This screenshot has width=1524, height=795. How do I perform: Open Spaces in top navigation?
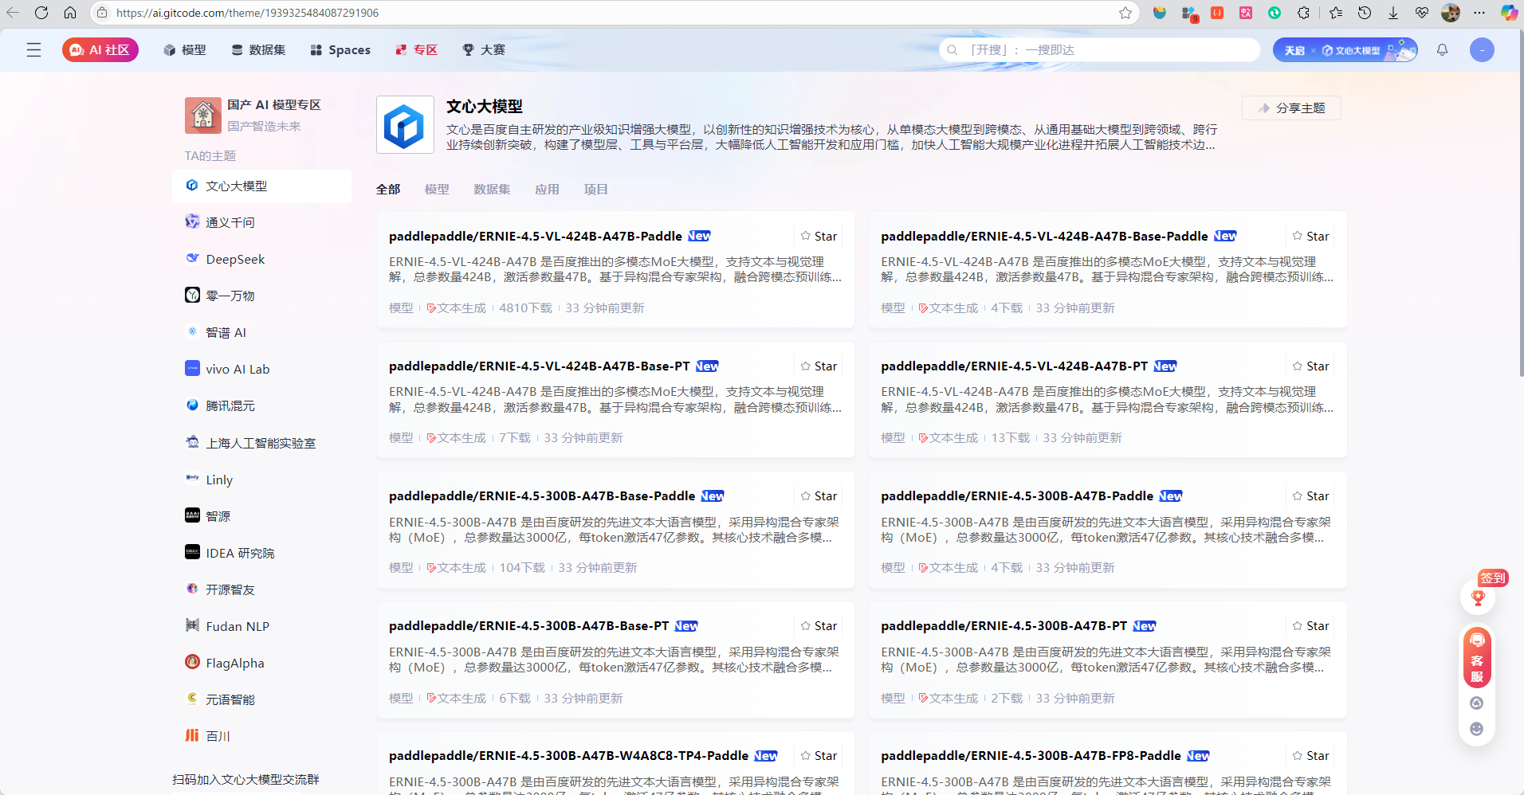340,50
